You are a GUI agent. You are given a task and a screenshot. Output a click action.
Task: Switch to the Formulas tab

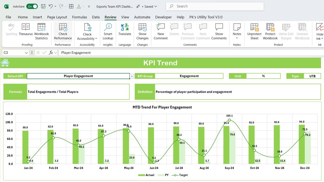(79, 17)
